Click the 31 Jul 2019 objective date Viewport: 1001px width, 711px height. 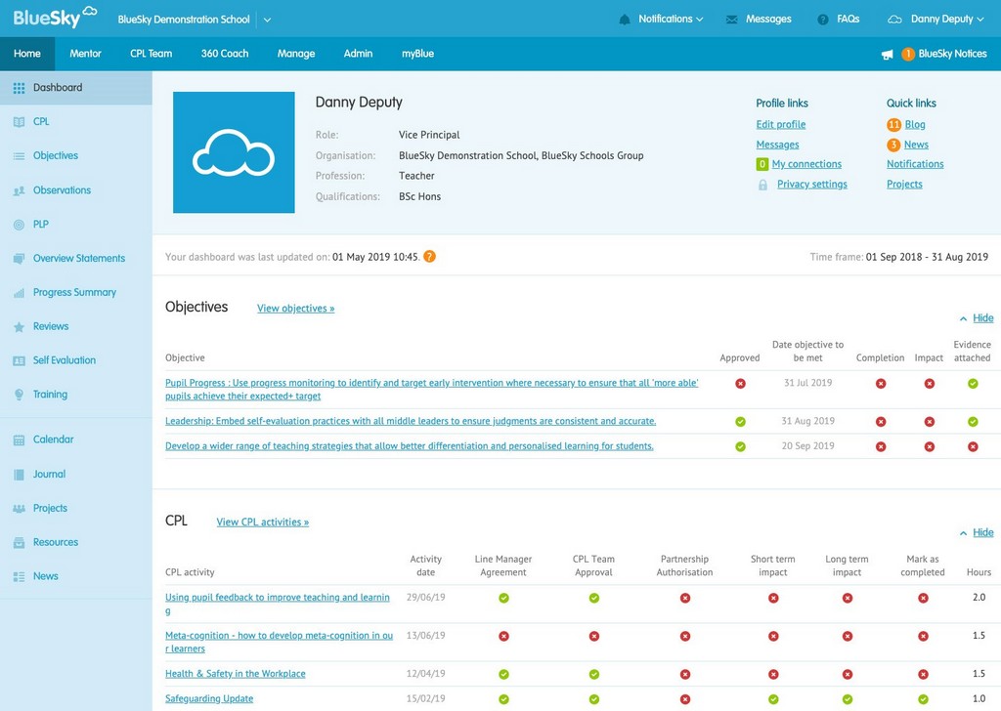click(807, 383)
